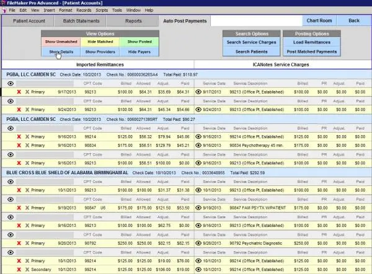The image size is (372, 274).
Task: Click gray X on Secondary 10/1/2013 99214 row
Action: point(27,270)
